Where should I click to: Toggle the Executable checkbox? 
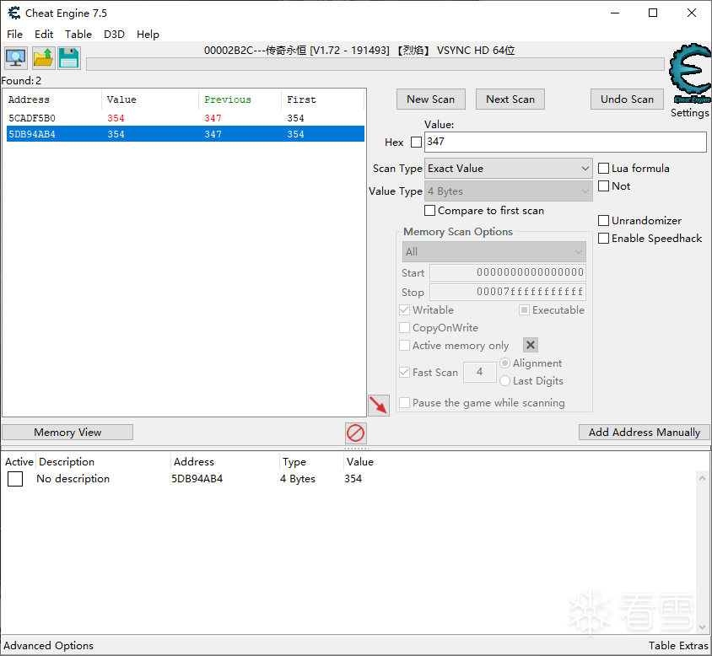[x=525, y=310]
